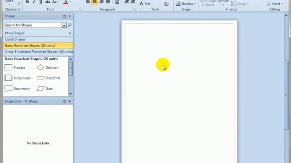291x163 pixels.
Task: Click the tool icon right of Text
Action: [x=166, y=4]
